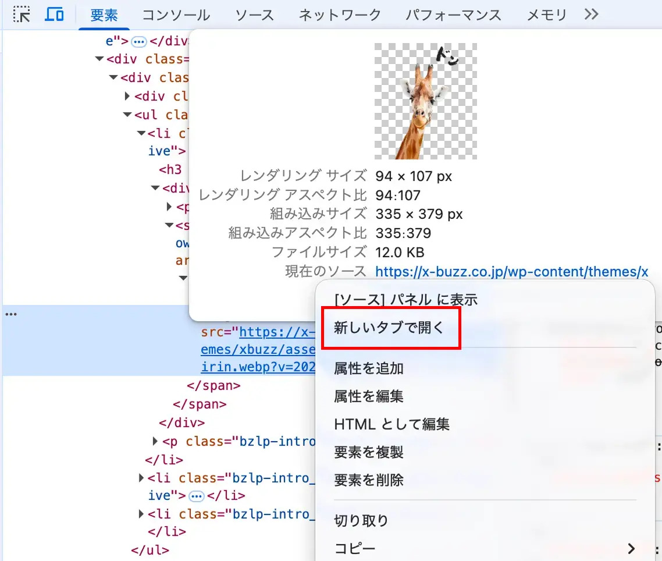The image size is (662, 561).
Task: Select the closing </div> row
Action: [x=181, y=422]
